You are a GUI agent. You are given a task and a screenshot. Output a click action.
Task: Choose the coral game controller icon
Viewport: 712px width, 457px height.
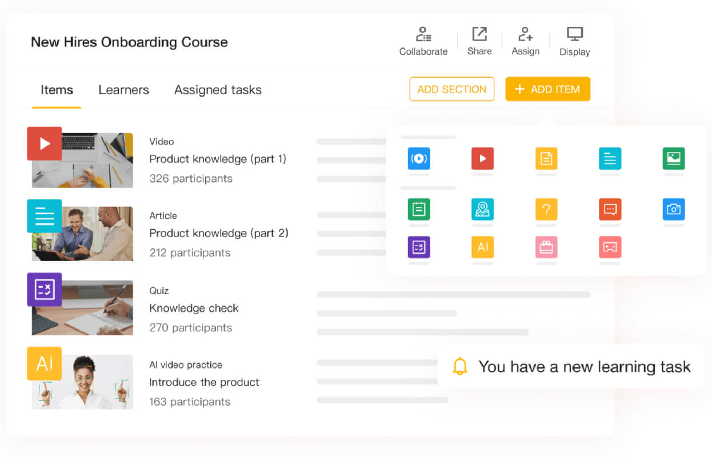pyautogui.click(x=610, y=247)
